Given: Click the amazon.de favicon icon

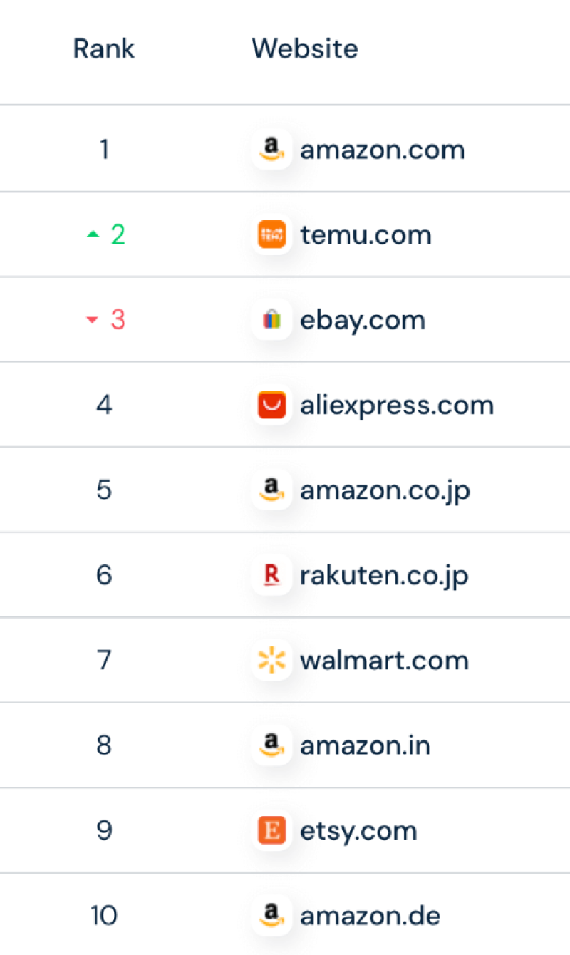Looking at the screenshot, I should click(x=271, y=915).
